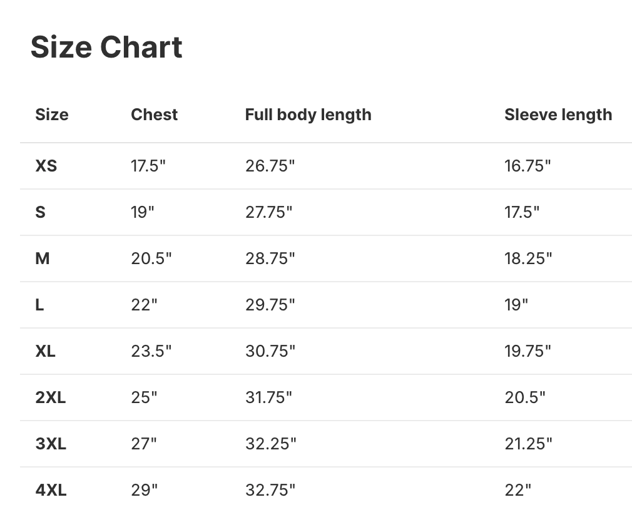Click the Chest column header
Viewport: 632px width, 532px height.
tap(154, 115)
